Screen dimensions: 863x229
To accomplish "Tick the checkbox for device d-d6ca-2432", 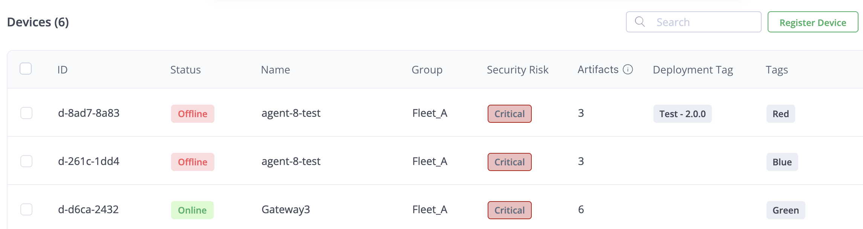I will pos(26,209).
